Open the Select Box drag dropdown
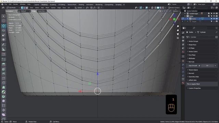 point(42,11)
